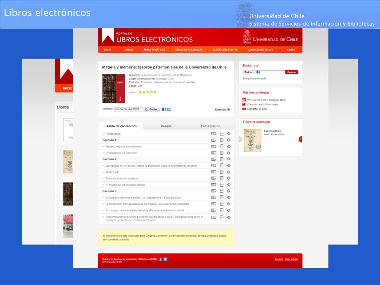Image resolution: width=380 pixels, height=285 pixels.
Task: Download PDF of Soñar en situación totalitaria
Action: pyautogui.click(x=221, y=178)
